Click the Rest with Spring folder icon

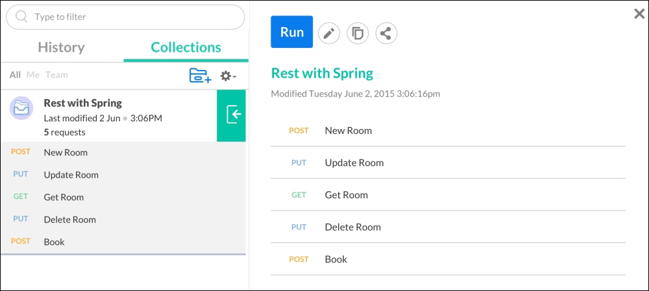click(x=21, y=108)
